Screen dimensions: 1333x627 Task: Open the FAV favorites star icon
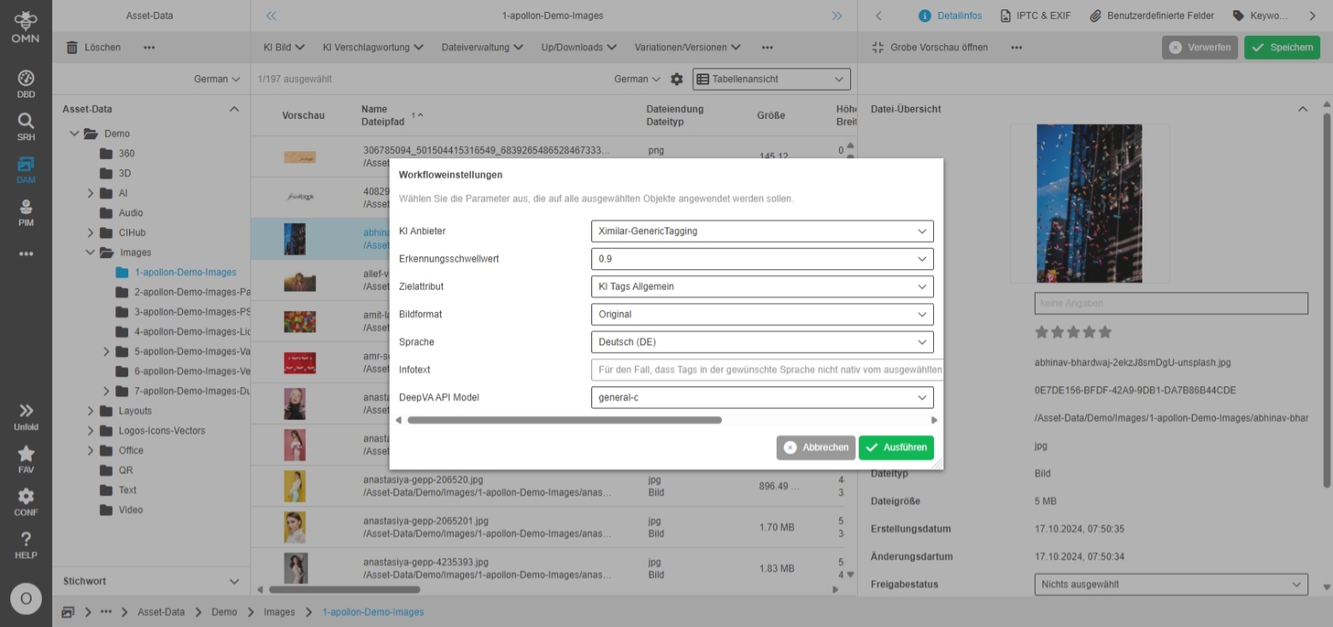tap(26, 460)
